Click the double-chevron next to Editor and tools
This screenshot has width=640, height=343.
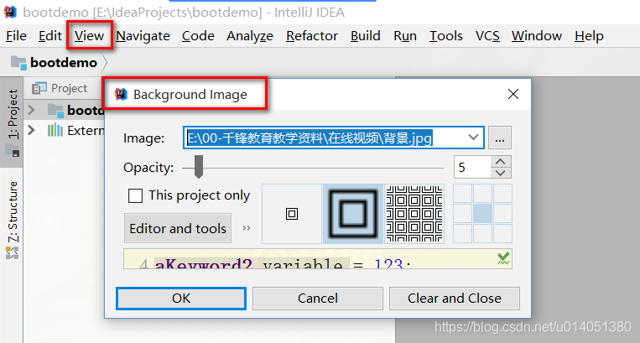point(246,228)
